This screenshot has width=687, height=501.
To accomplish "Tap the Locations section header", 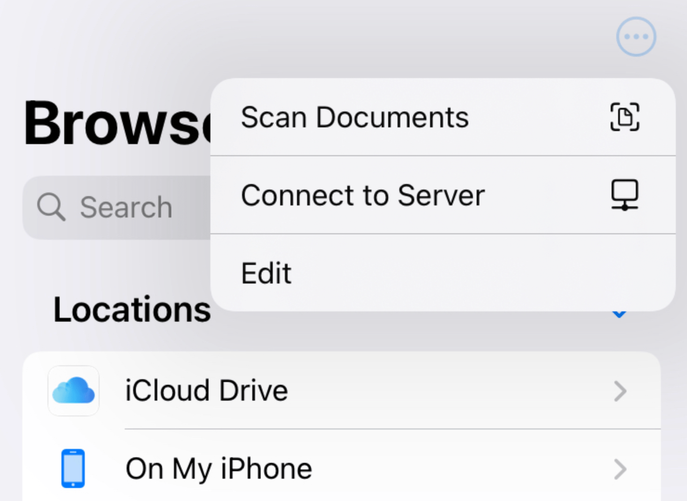I will coord(132,310).
